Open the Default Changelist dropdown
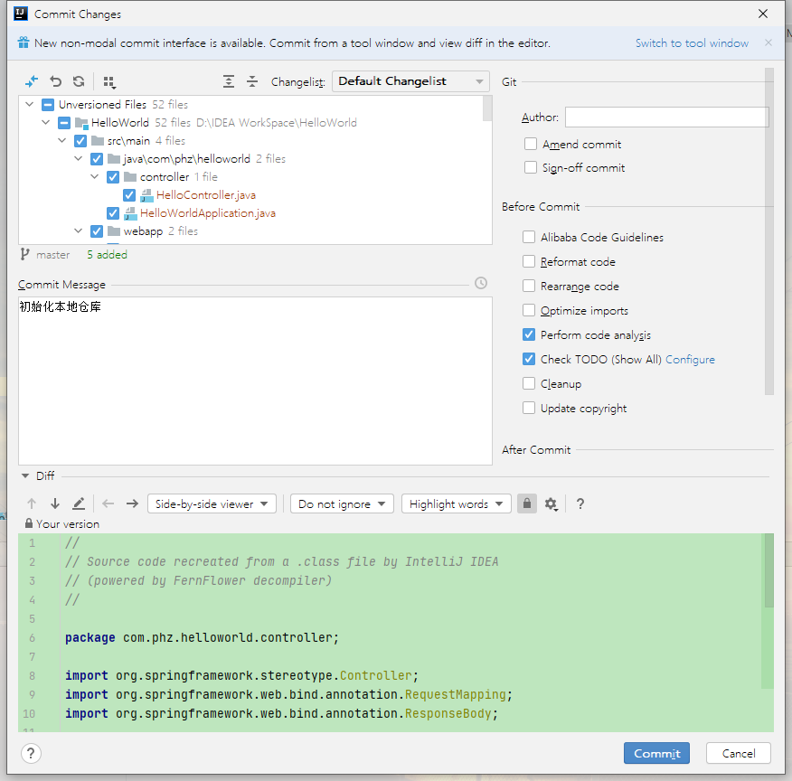The image size is (792, 781). (x=410, y=81)
